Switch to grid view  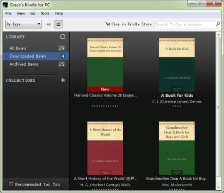58,24
